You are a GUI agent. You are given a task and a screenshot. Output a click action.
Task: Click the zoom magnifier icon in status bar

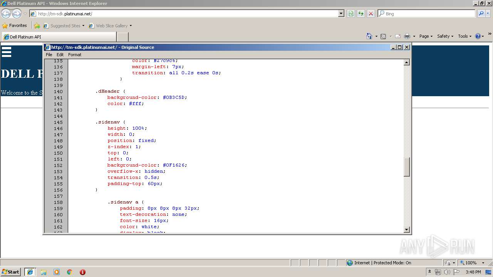pos(462,263)
